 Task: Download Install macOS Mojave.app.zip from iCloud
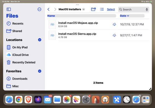coord(114,24)
